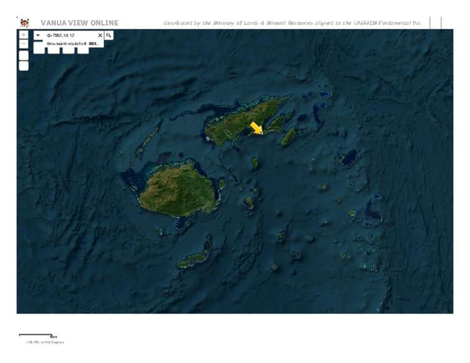Viewport: 470px width, 363px height.
Task: Click inside the search text field
Action: pos(70,35)
